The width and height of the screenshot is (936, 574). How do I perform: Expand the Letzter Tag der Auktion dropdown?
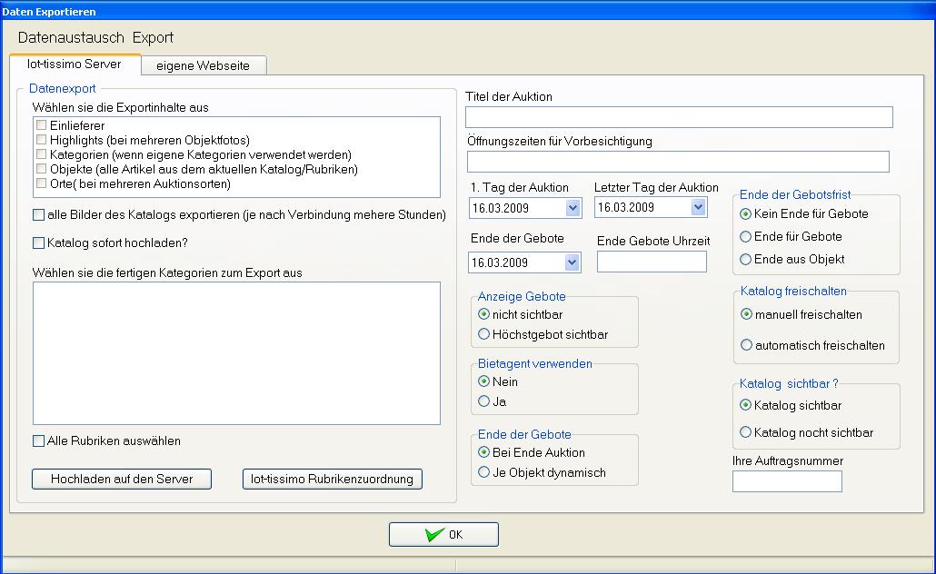[698, 207]
